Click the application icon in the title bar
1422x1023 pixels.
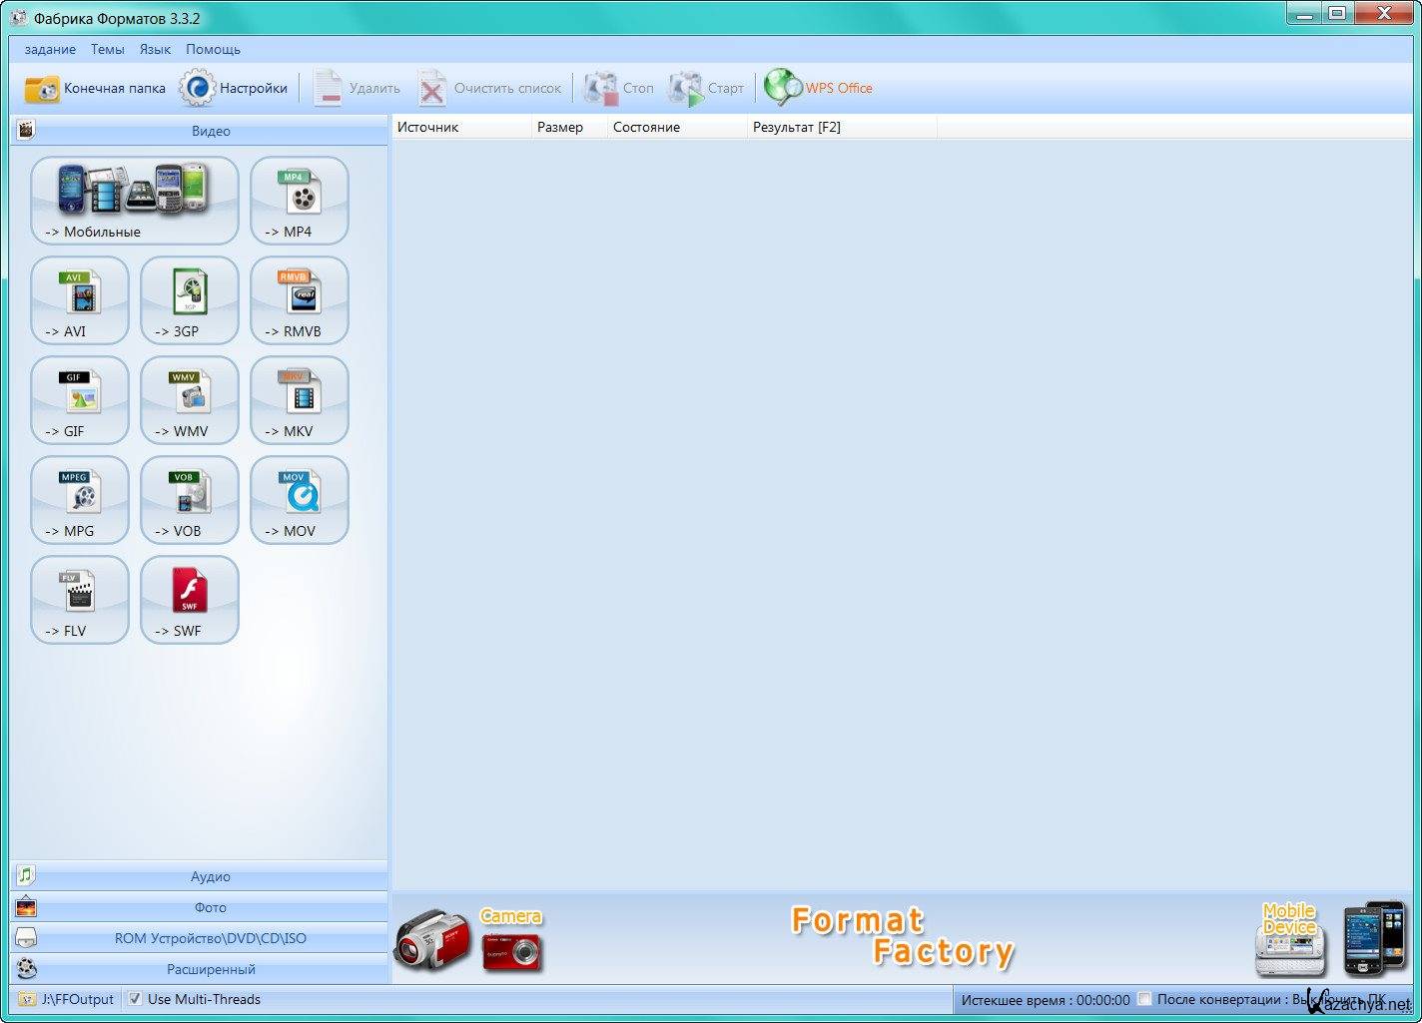pyautogui.click(x=19, y=18)
